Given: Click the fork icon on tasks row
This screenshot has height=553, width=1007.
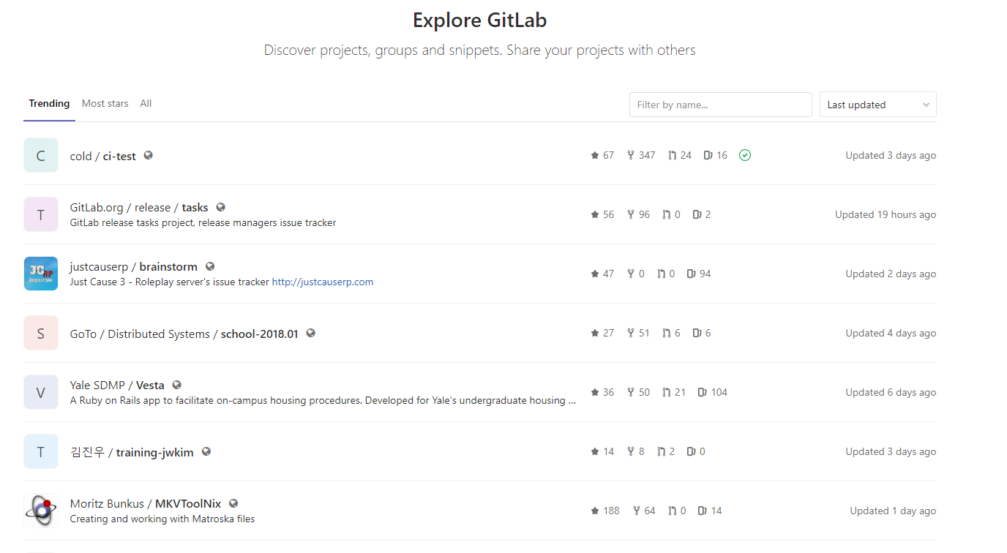Looking at the screenshot, I should pyautogui.click(x=631, y=214).
